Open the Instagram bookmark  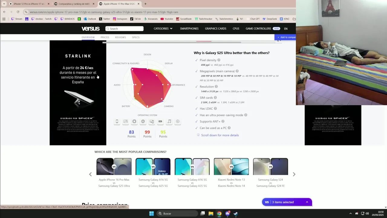(120, 19)
